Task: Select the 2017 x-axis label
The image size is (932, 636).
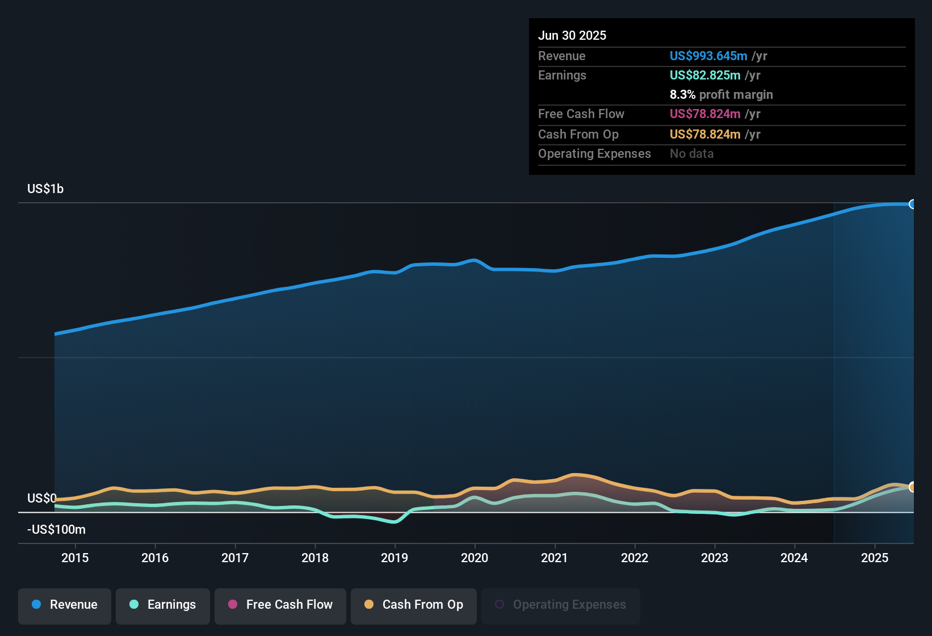Action: coord(235,558)
